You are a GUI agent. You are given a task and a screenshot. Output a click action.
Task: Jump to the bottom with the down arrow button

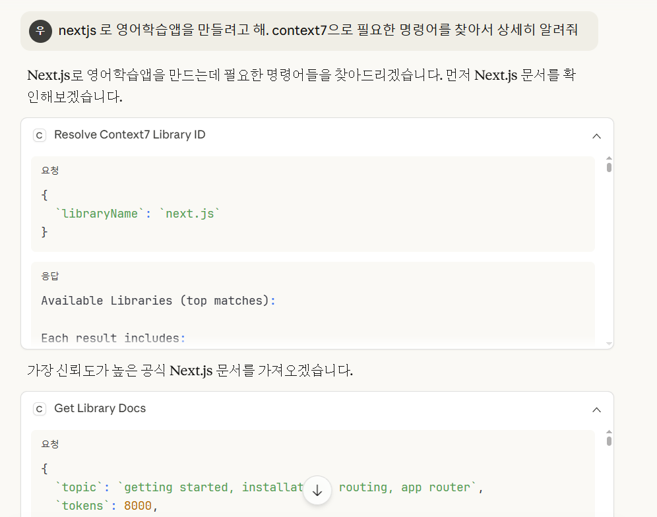tap(317, 490)
